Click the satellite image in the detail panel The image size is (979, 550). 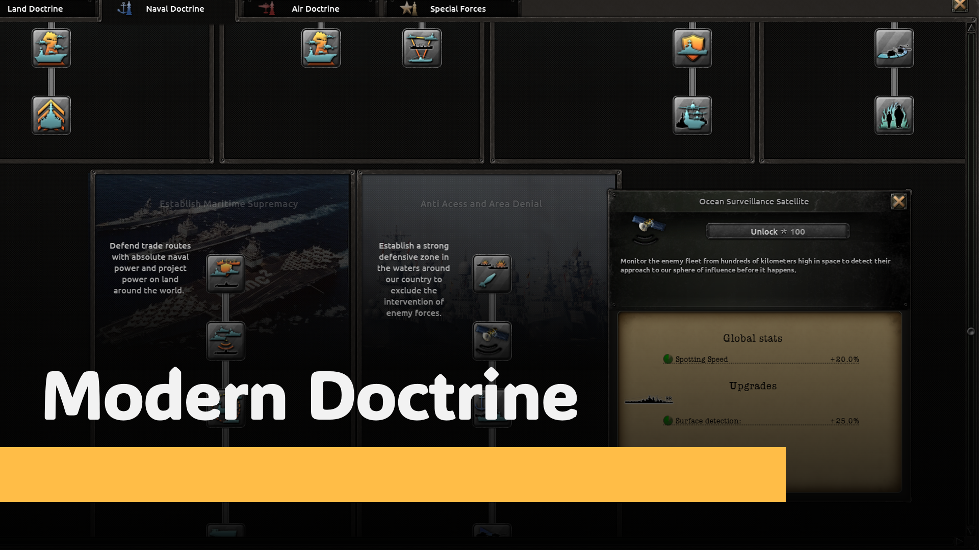tap(648, 229)
